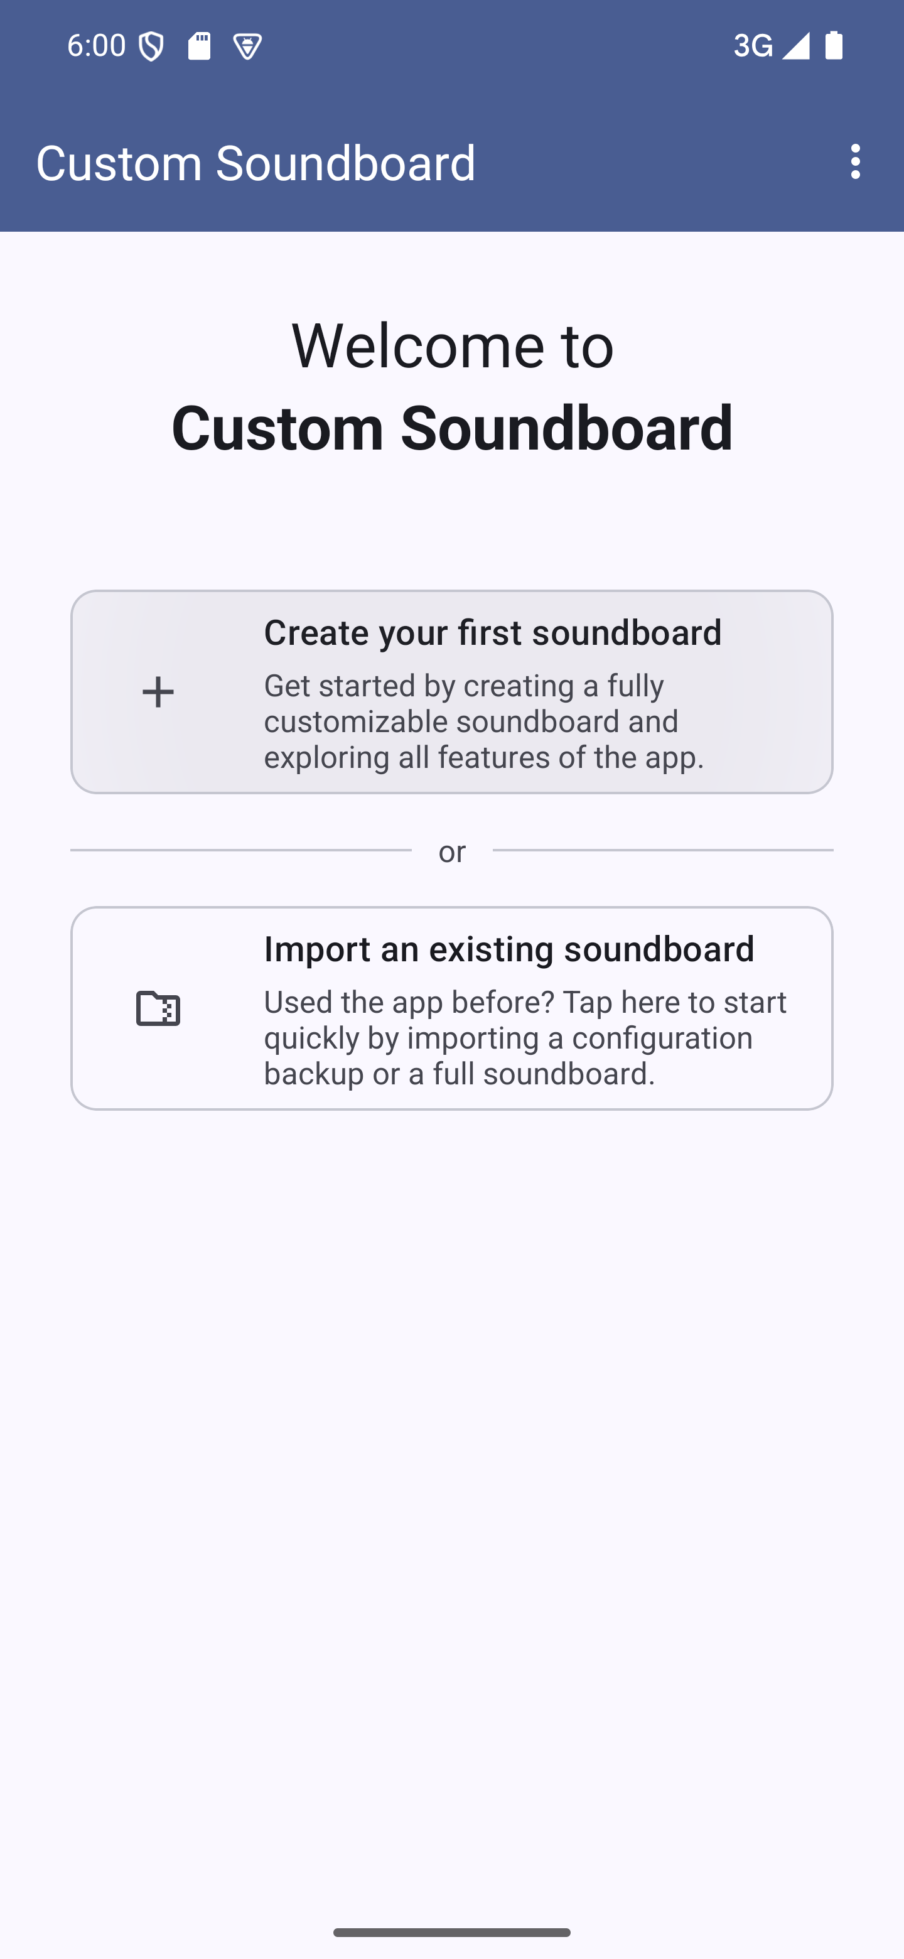The width and height of the screenshot is (904, 1959).
Task: Select "Create your first soundboard" title
Action: click(493, 633)
